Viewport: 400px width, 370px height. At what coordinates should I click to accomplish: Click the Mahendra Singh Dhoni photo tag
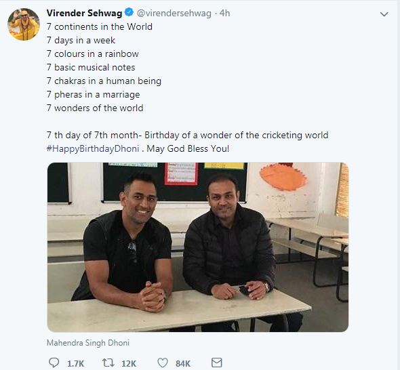click(88, 343)
